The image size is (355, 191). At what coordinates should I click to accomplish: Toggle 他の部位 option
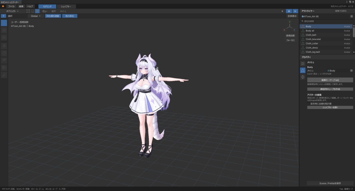pos(70,16)
